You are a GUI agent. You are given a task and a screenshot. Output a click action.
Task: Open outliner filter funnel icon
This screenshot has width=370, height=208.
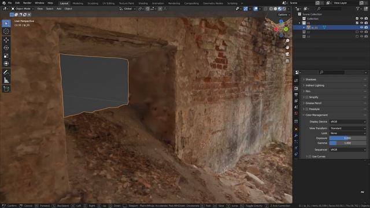(x=358, y=9)
